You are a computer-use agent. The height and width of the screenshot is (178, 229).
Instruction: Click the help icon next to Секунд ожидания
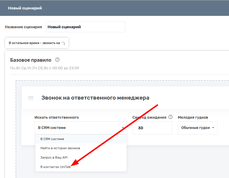(171, 117)
